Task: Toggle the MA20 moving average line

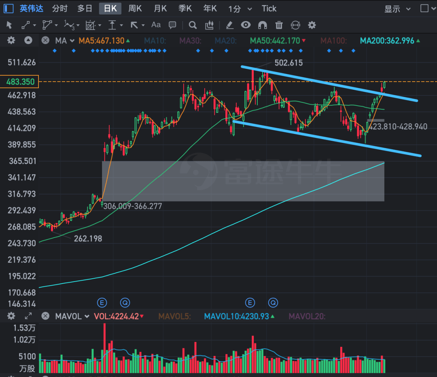Action: [x=226, y=41]
